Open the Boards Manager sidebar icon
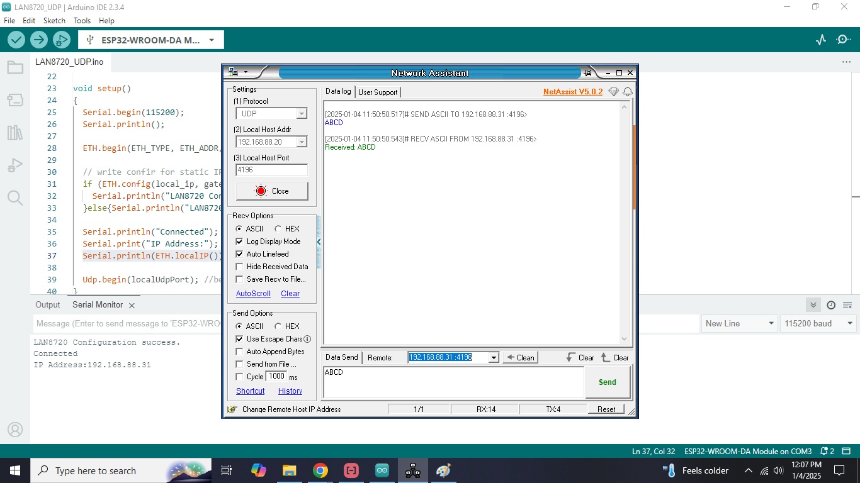 (x=15, y=100)
